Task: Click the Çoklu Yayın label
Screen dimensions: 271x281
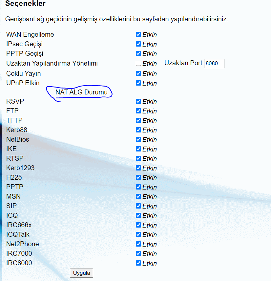Action: [24, 73]
